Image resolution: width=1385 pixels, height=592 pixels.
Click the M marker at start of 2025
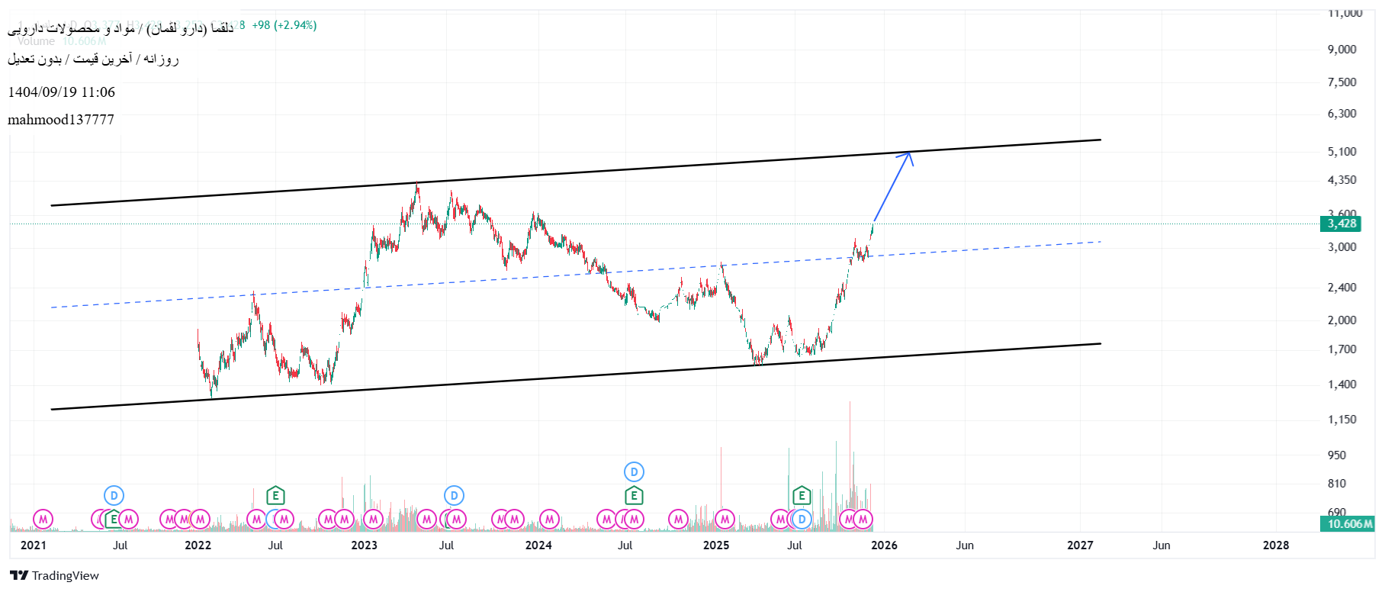[725, 520]
